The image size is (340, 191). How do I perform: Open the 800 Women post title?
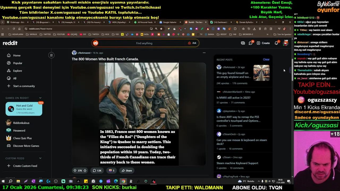click(105, 59)
